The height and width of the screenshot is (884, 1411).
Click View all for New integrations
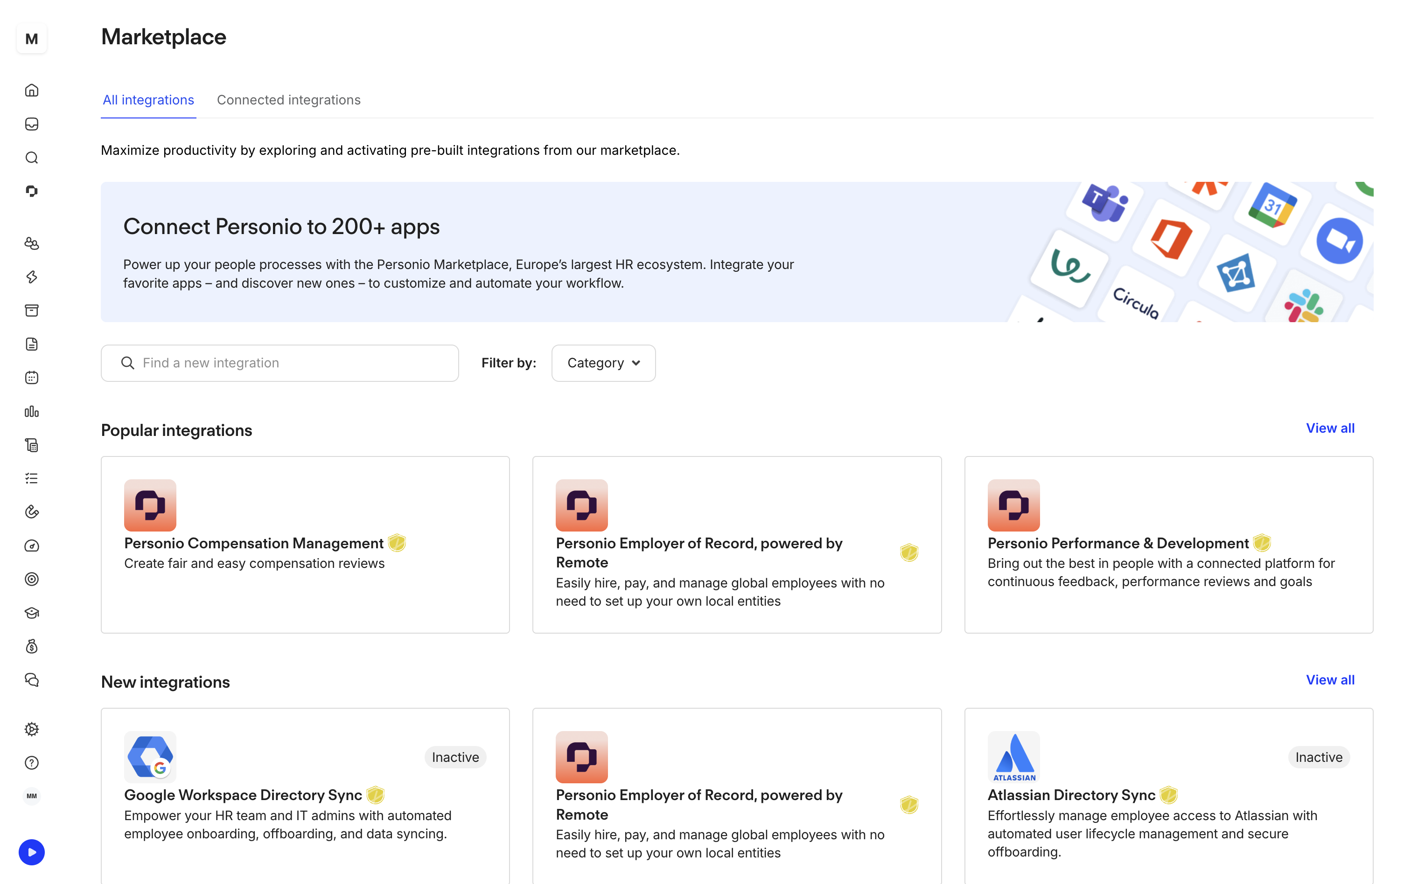coord(1330,680)
